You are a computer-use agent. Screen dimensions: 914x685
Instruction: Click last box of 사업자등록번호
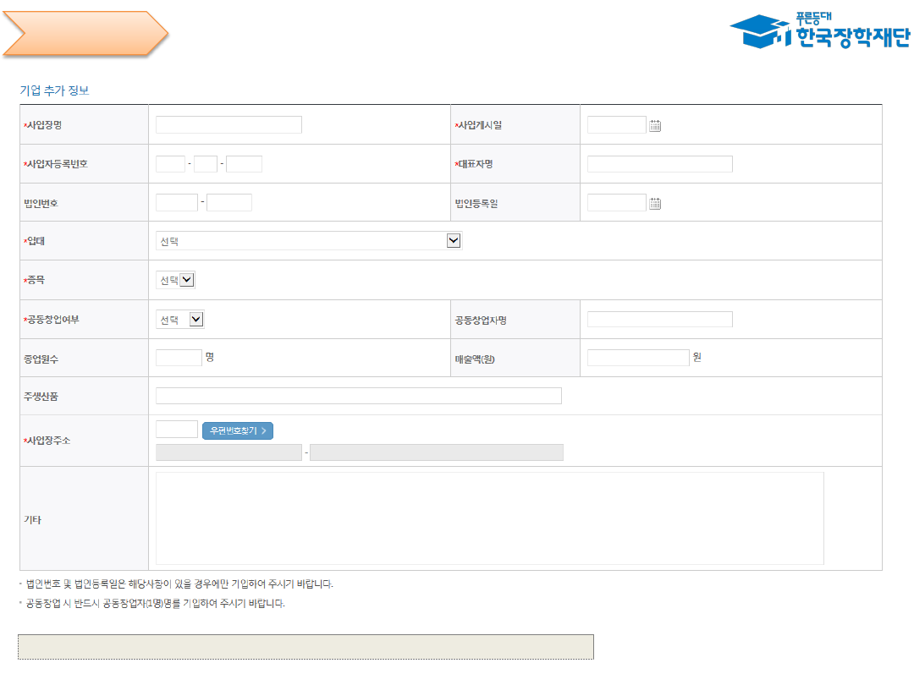pos(244,164)
